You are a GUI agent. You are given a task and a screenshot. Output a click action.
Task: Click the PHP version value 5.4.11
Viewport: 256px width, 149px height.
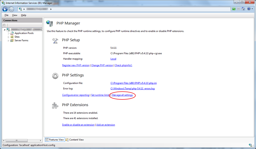click(114, 48)
